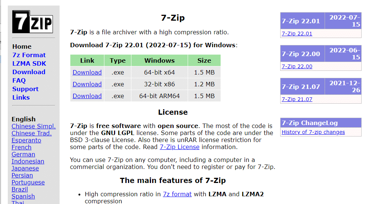Open the 7-Zip License link
The image size is (372, 204).
pos(180,147)
